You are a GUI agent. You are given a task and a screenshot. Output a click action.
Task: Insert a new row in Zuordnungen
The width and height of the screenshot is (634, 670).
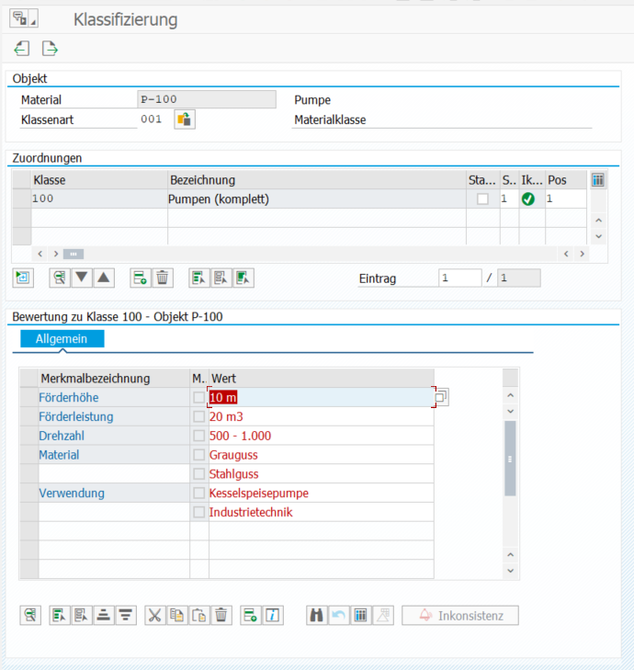point(141,278)
